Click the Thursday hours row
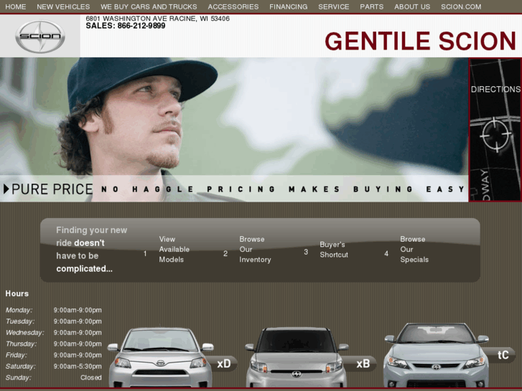The width and height of the screenshot is (522, 391). click(x=54, y=344)
